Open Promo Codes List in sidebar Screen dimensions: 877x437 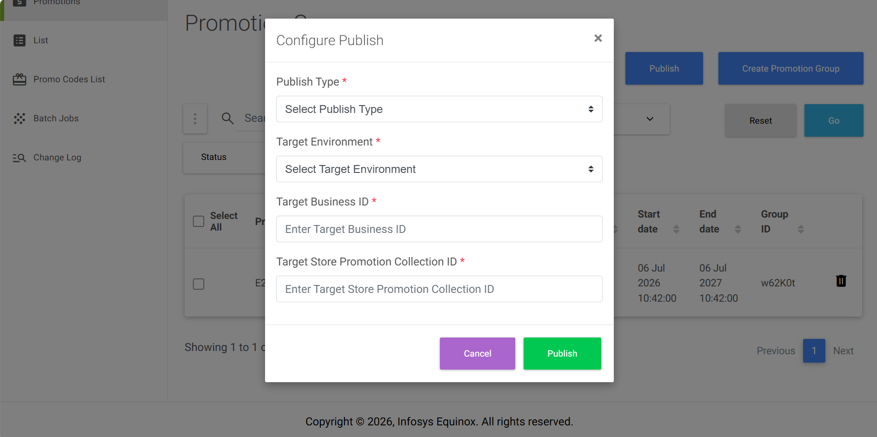pos(69,79)
